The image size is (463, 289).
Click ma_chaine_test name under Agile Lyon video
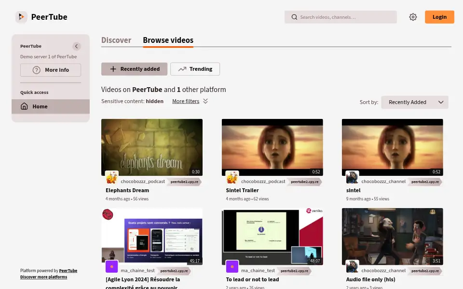[x=137, y=271]
